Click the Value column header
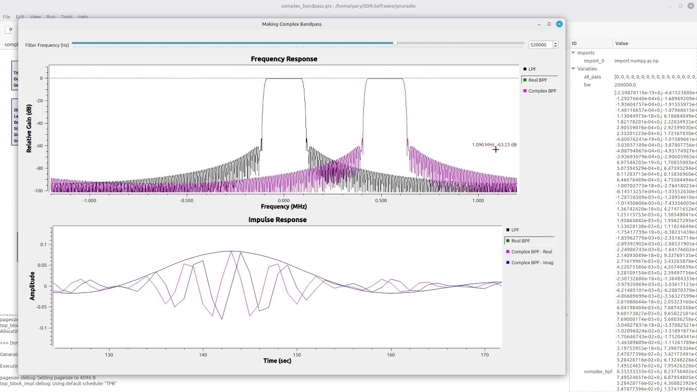697x392 pixels. [655, 43]
